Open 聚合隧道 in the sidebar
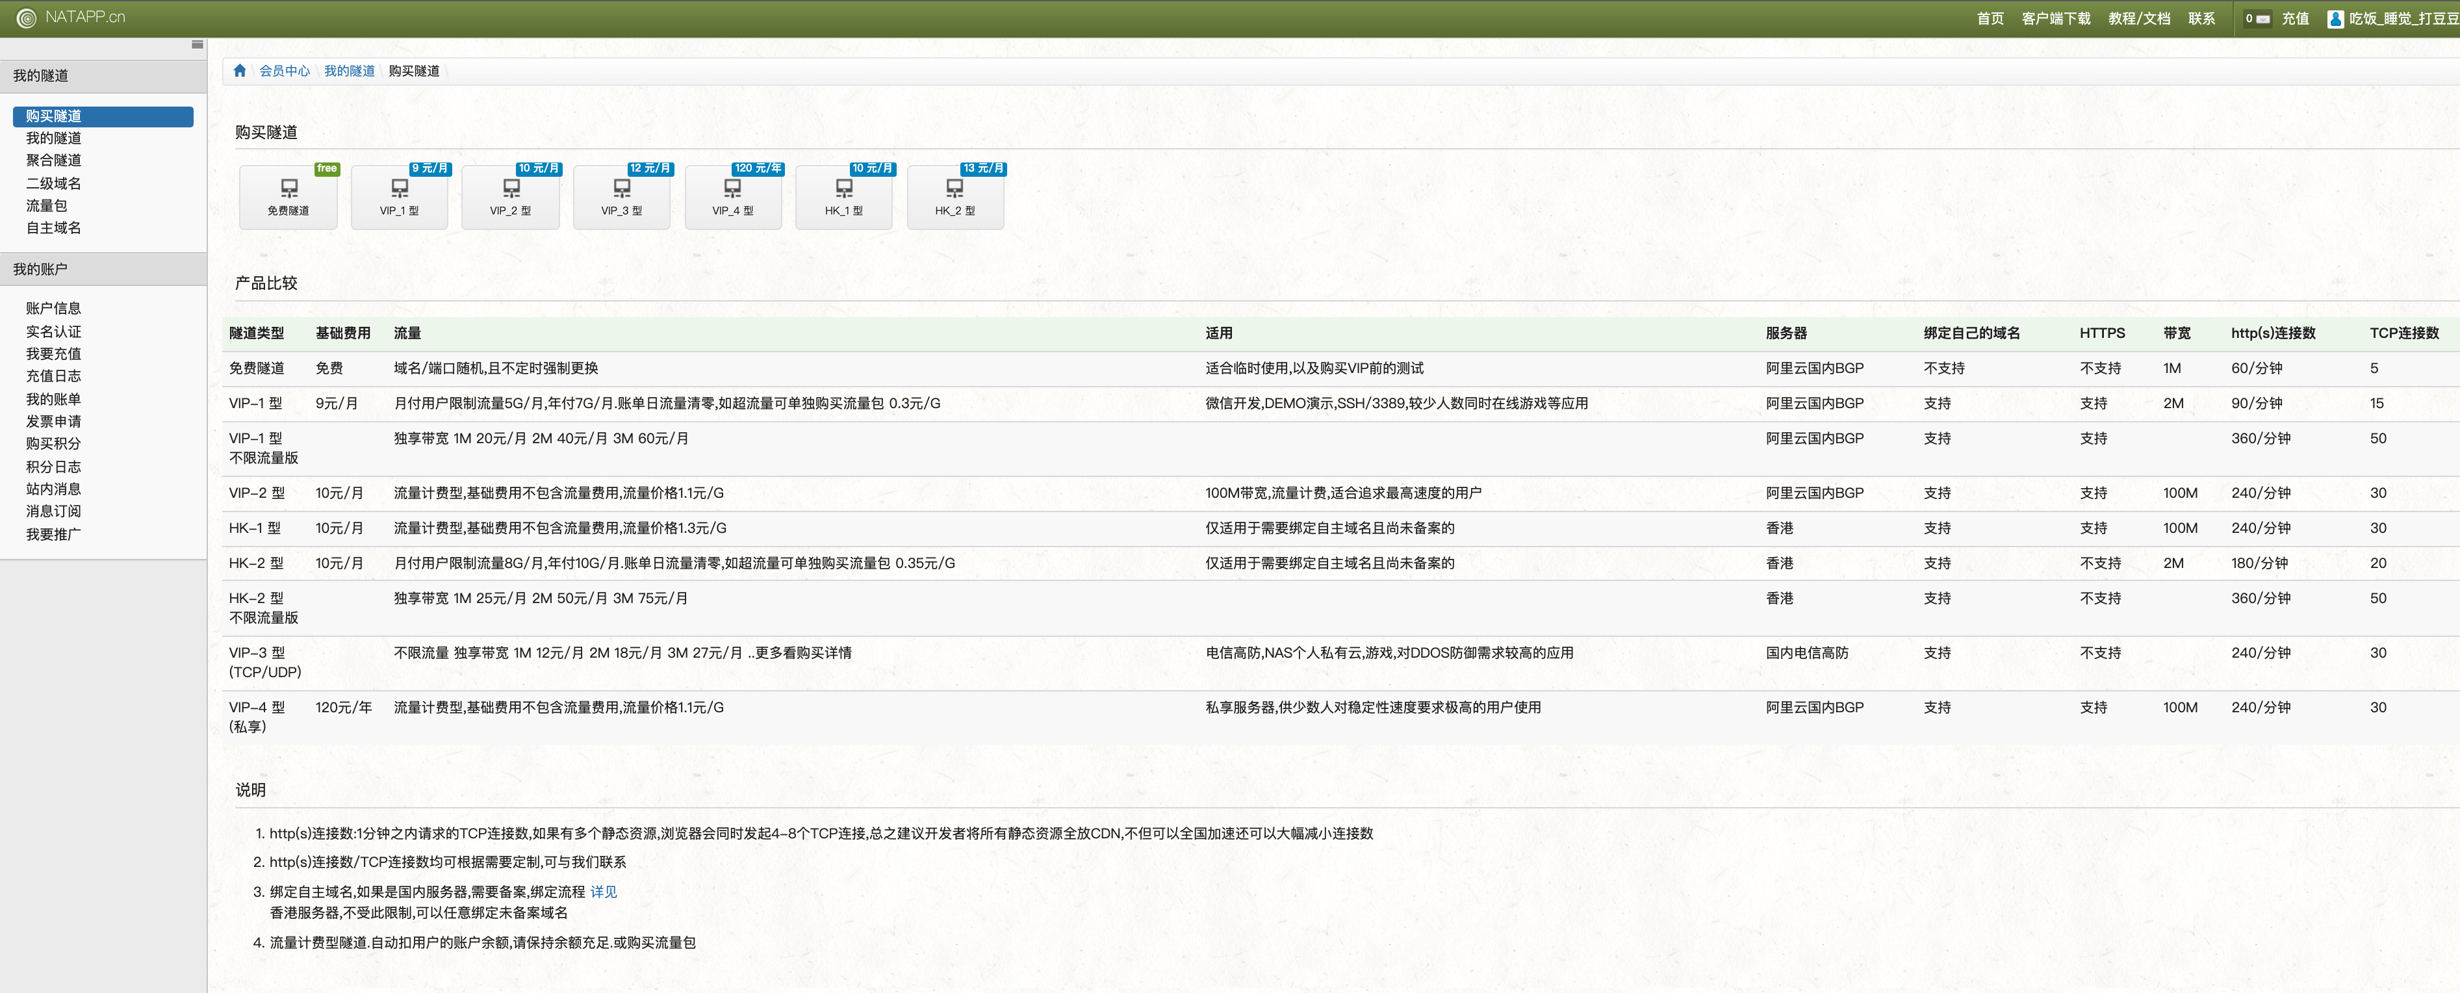The image size is (2460, 993). pos(53,161)
